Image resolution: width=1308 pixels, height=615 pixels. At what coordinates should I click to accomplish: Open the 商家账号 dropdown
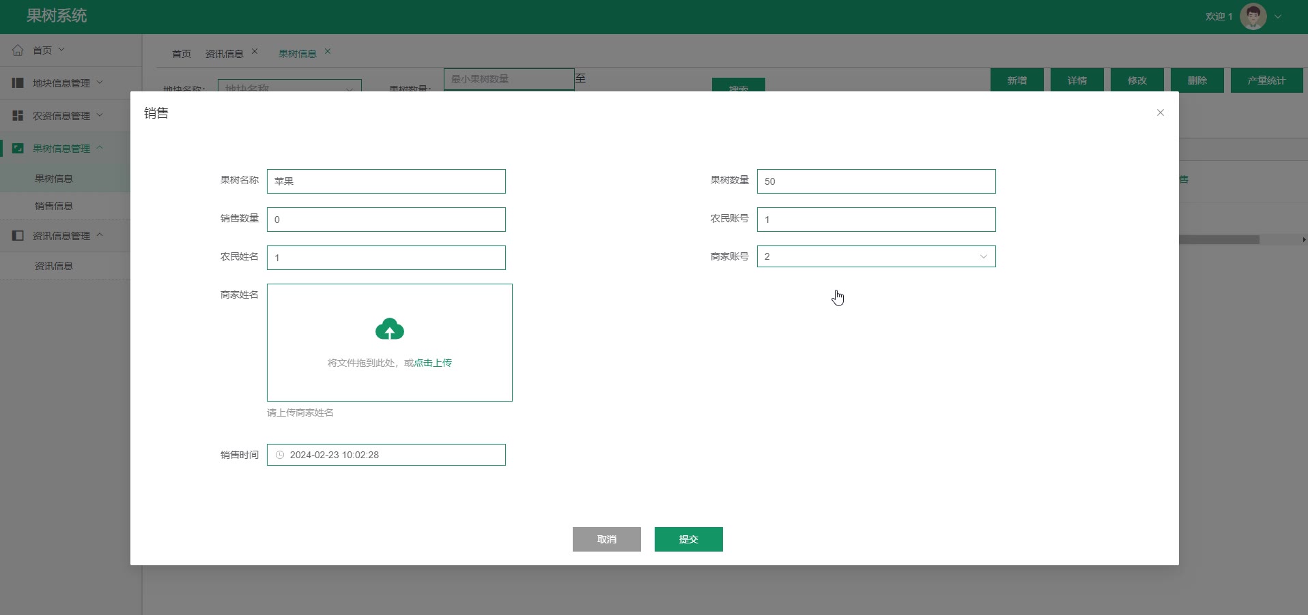(876, 256)
